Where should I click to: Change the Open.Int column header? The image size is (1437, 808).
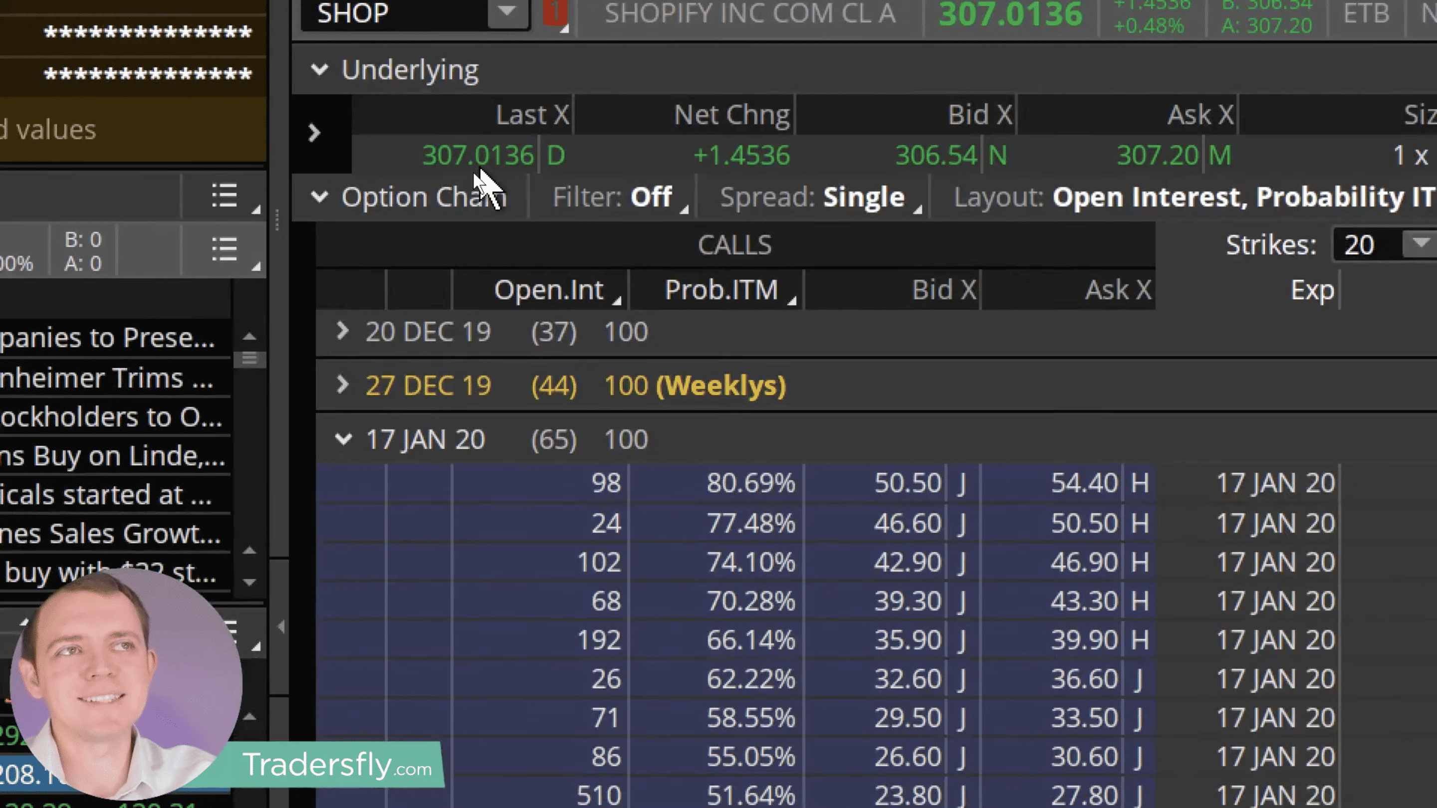[x=549, y=290]
